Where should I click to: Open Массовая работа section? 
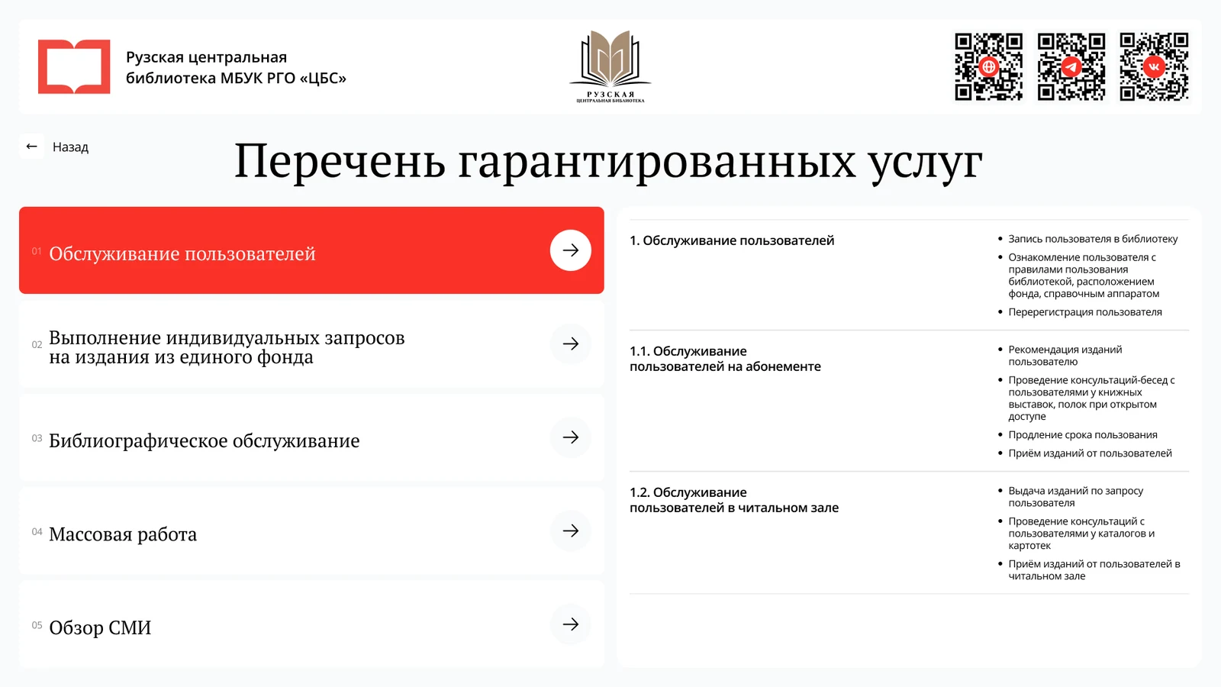click(311, 531)
